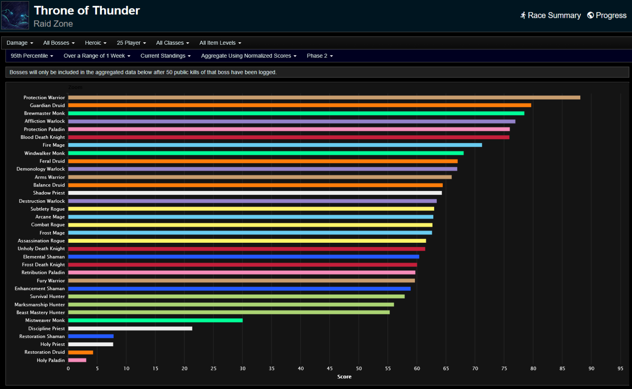Open the All Classes filter
The width and height of the screenshot is (632, 389).
pos(172,43)
